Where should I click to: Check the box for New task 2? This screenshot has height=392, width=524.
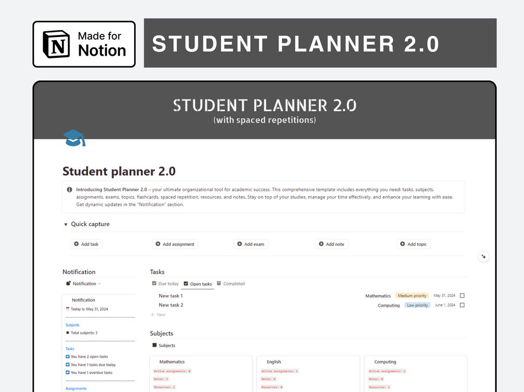pos(462,305)
